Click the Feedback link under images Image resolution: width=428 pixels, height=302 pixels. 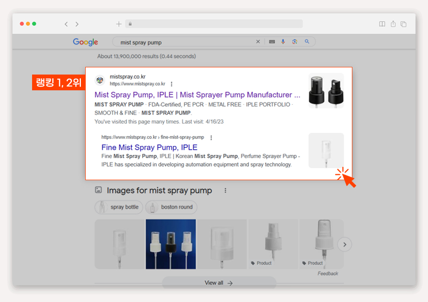tap(327, 273)
